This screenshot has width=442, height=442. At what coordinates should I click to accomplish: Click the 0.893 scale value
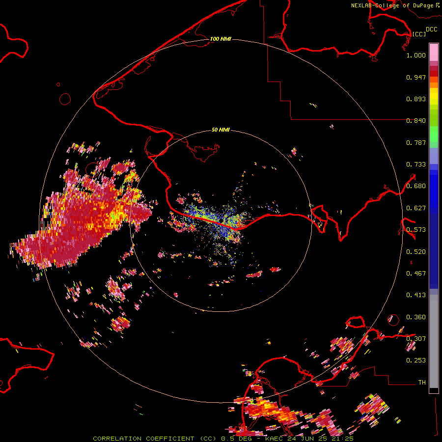click(416, 99)
